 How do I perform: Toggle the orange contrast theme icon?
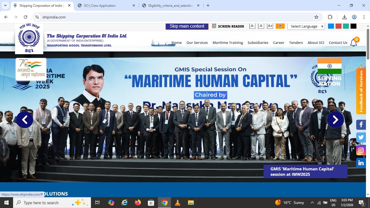pos(280,26)
